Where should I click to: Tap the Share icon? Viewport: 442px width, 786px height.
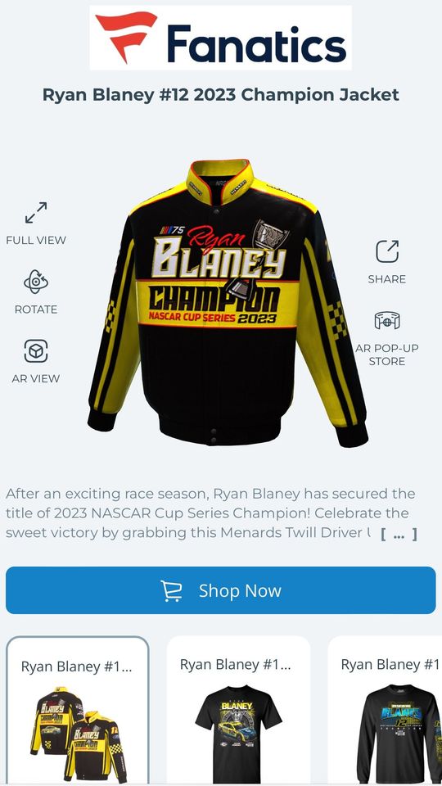pyautogui.click(x=387, y=251)
